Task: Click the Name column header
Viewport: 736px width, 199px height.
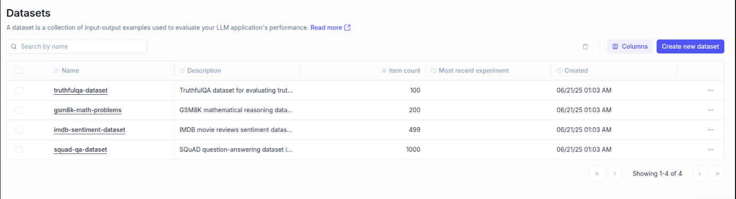Action: pyautogui.click(x=66, y=70)
